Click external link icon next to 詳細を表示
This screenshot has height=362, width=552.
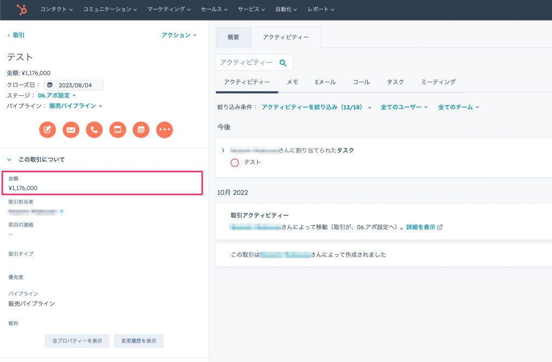[440, 227]
